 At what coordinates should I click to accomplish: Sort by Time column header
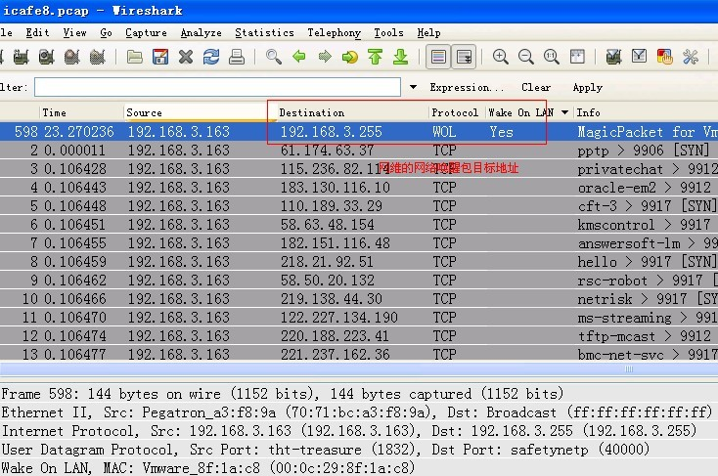(x=81, y=112)
